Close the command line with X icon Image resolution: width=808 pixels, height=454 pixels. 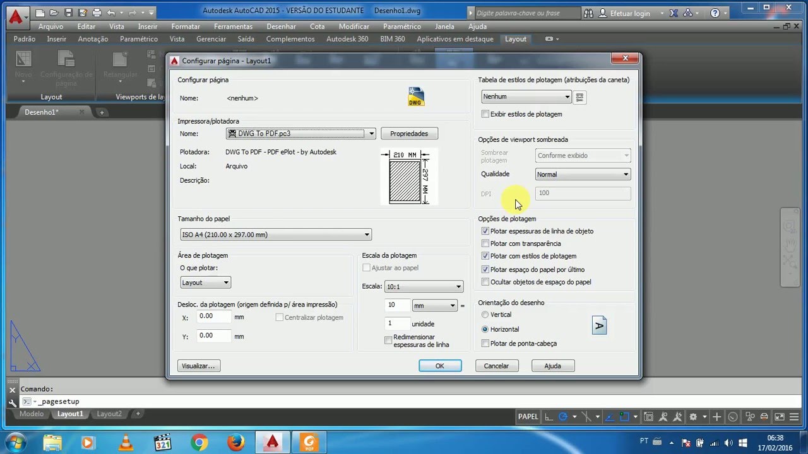pos(13,390)
